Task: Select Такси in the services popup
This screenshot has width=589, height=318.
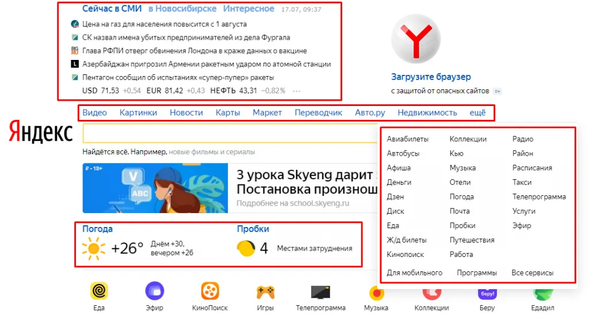Action: tap(522, 183)
